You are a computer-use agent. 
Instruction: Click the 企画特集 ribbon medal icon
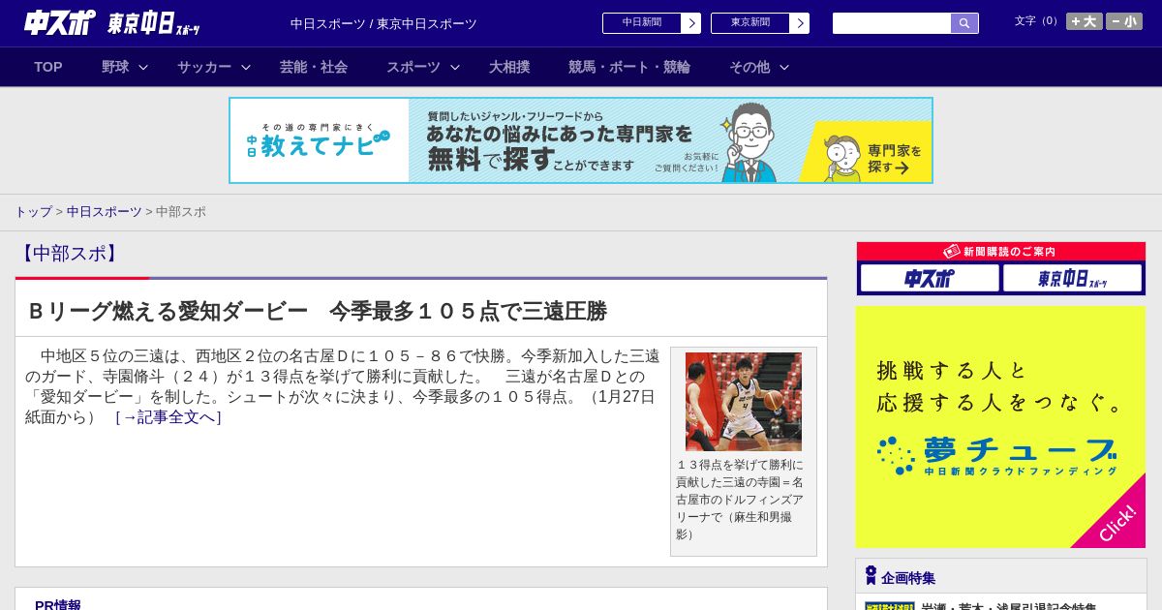(871, 576)
